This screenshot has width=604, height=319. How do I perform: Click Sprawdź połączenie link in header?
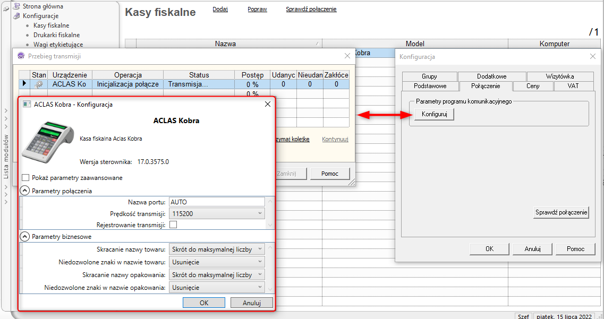(311, 9)
